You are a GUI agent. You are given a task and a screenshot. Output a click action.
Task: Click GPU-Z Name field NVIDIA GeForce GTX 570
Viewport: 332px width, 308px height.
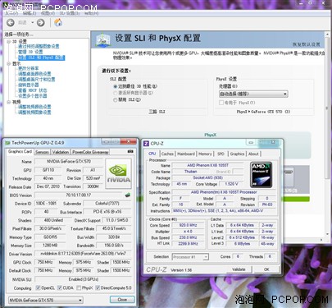click(x=69, y=162)
